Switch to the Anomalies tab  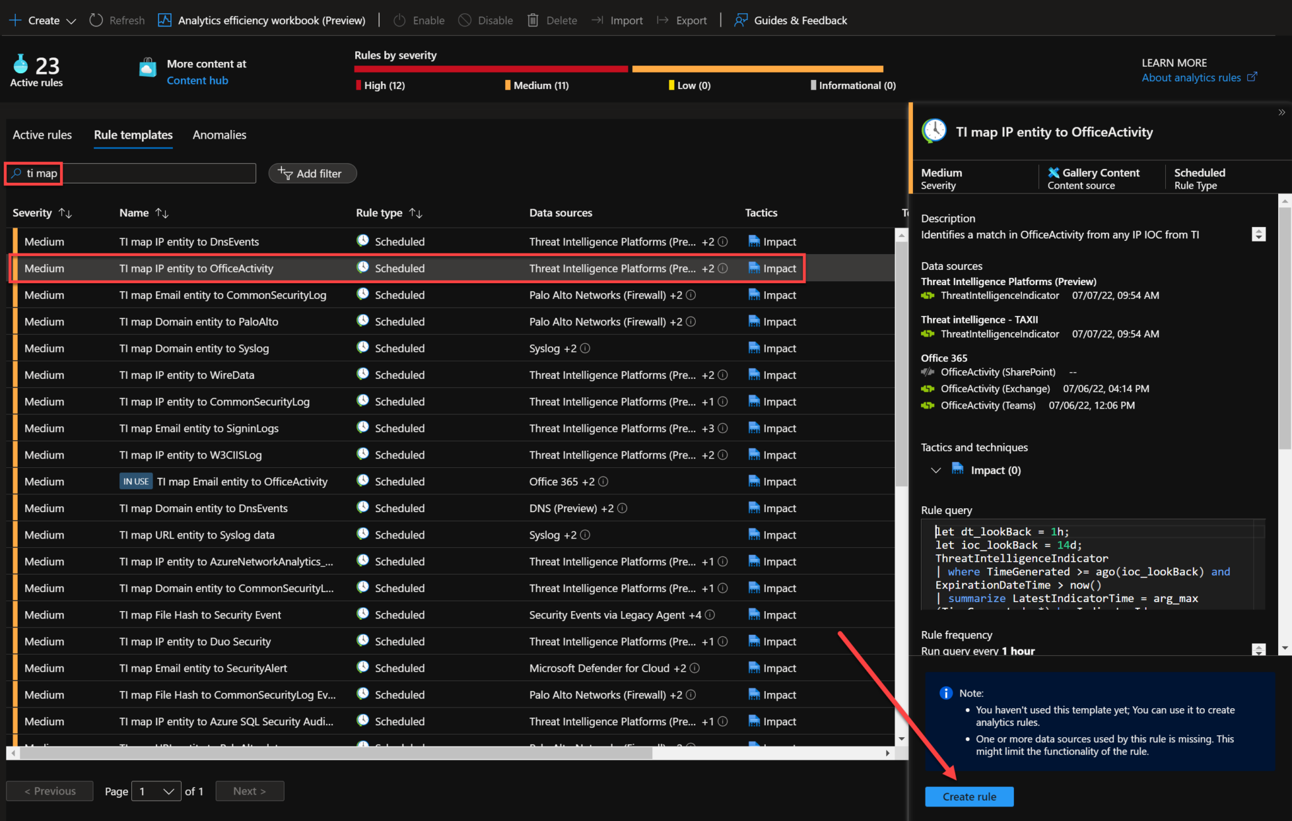coord(219,134)
